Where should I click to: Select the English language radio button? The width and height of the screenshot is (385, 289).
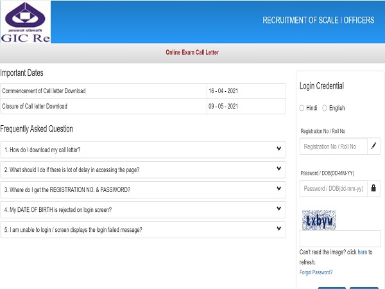tap(325, 108)
